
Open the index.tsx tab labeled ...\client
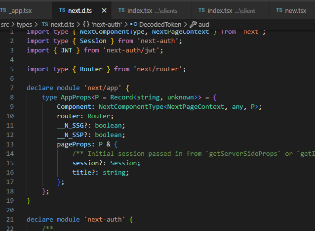(x=230, y=10)
